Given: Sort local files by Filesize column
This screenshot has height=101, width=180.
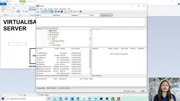Looking at the screenshot, I should click(57, 49).
